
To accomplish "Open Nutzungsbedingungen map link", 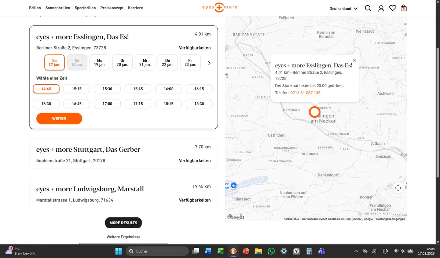I will (390, 219).
